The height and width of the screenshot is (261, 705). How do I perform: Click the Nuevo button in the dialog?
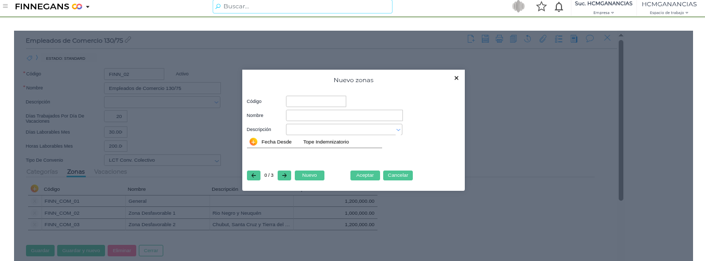click(309, 175)
